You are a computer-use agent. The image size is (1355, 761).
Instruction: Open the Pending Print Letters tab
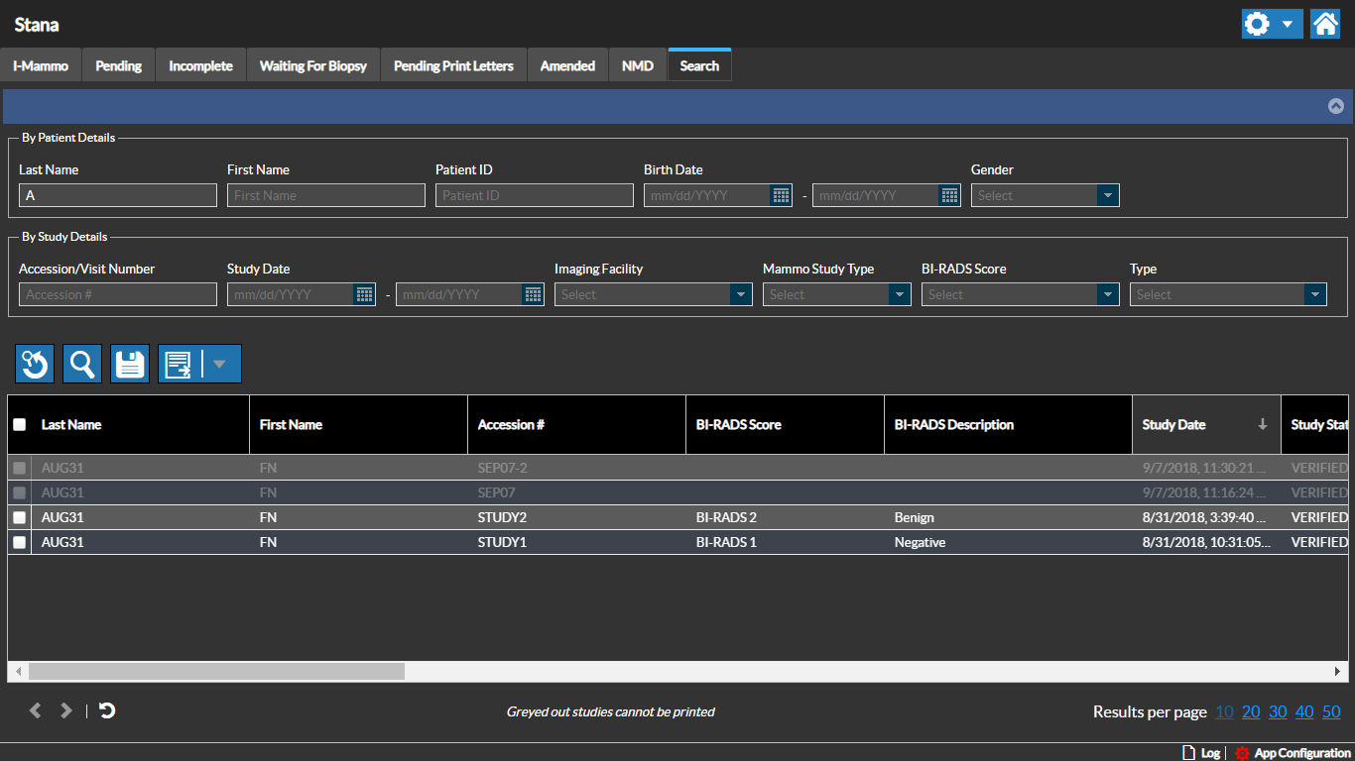click(x=453, y=66)
